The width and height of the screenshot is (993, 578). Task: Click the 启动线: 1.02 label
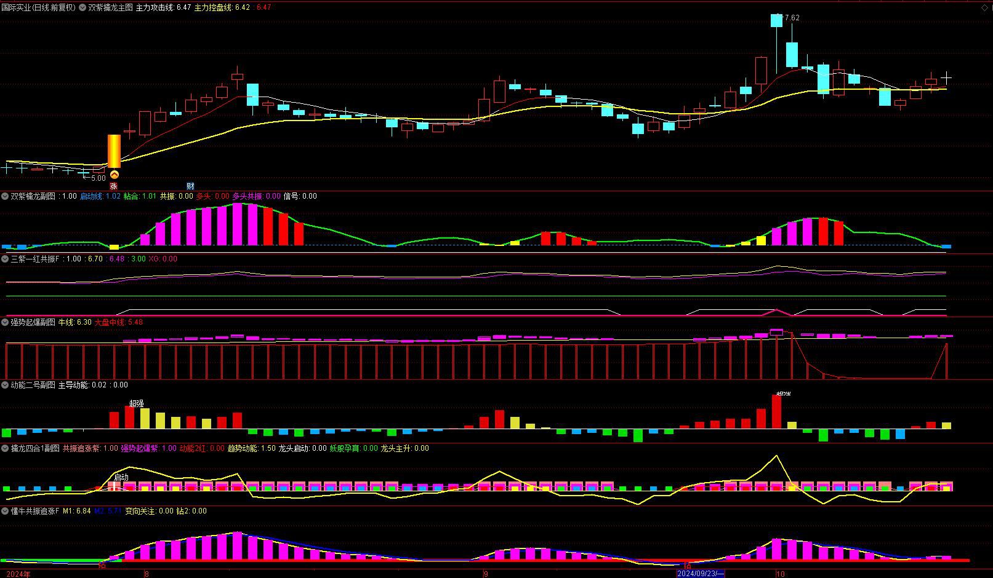tap(100, 196)
